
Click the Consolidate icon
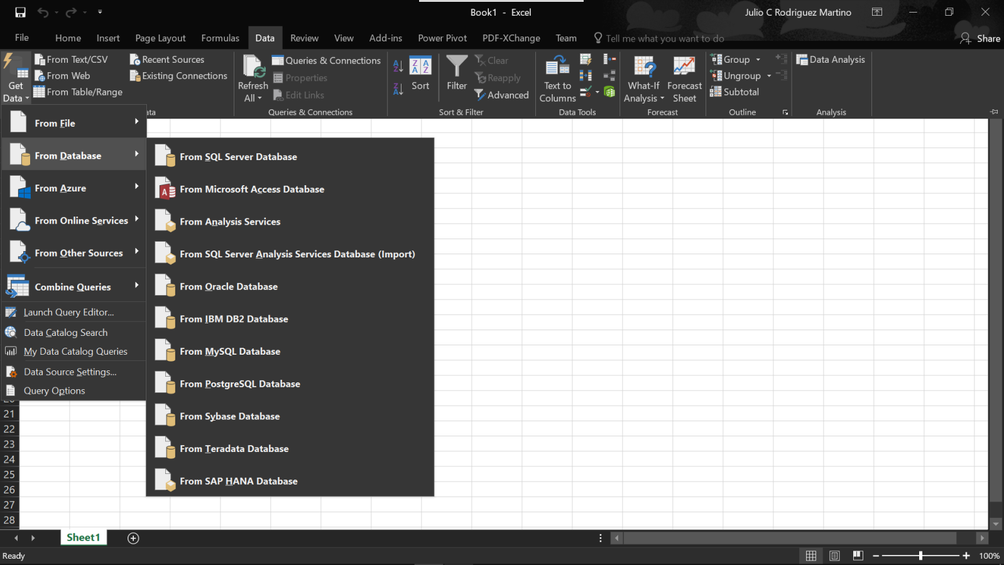click(609, 60)
